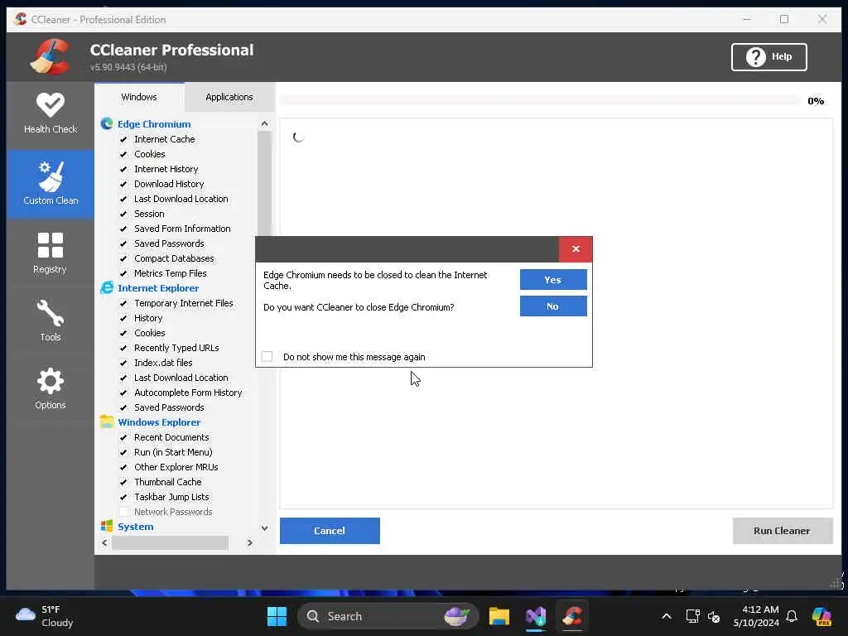This screenshot has width=848, height=636.
Task: Show hidden system tray icons
Action: click(x=667, y=616)
